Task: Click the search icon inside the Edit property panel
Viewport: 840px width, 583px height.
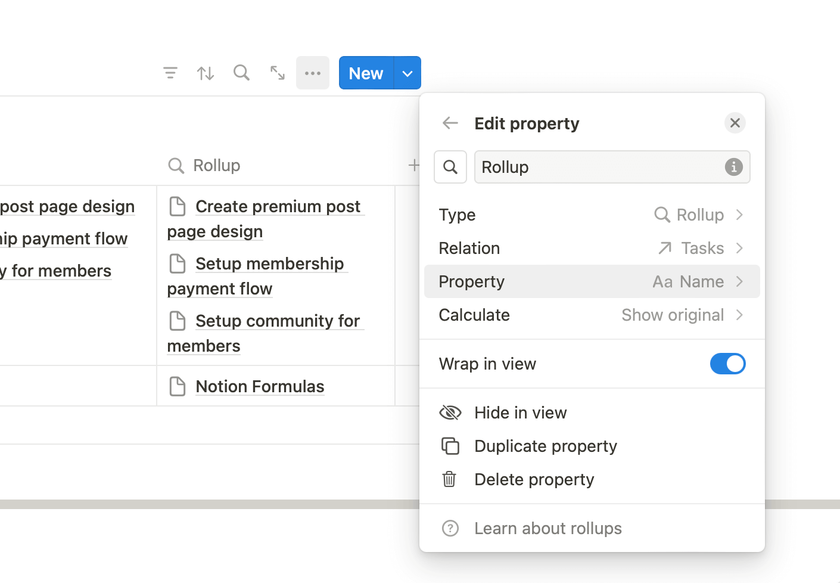Action: coord(450,167)
